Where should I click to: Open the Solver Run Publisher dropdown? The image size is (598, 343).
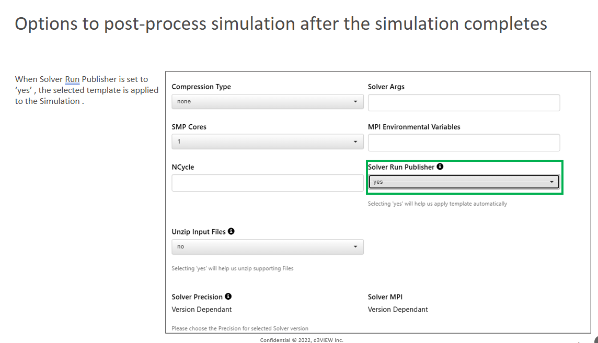(464, 182)
